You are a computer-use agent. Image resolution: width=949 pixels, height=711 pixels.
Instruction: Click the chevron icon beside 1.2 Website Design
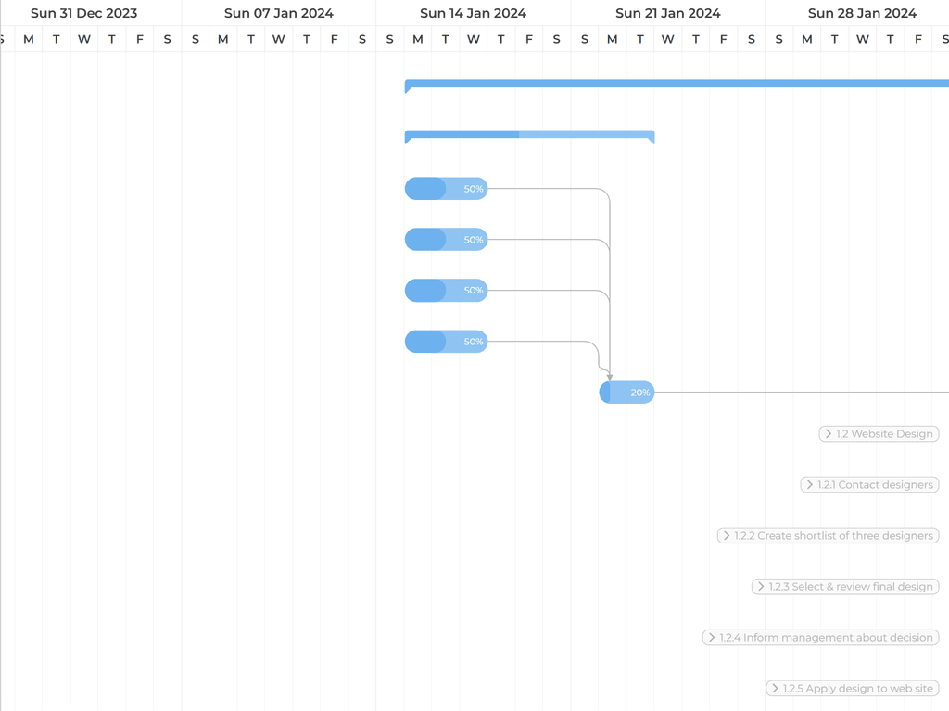pos(828,434)
